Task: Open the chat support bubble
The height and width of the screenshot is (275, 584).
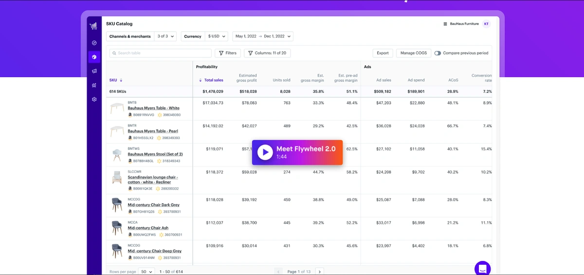Action: (483, 268)
